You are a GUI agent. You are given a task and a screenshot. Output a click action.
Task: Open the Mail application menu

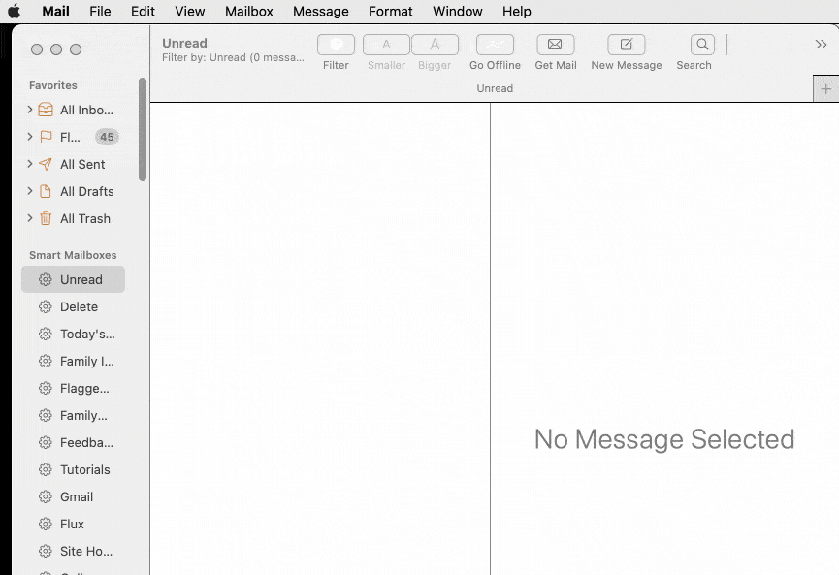(55, 12)
